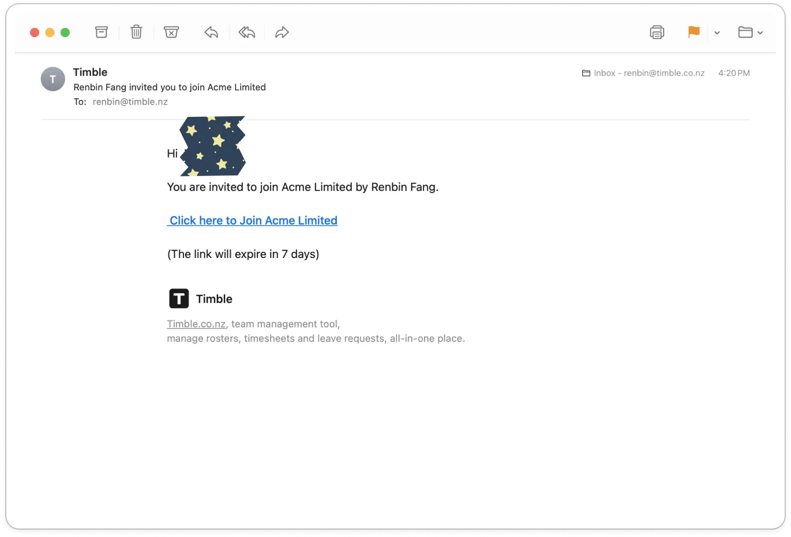
Task: Maximize the window with green button
Action: tap(66, 33)
